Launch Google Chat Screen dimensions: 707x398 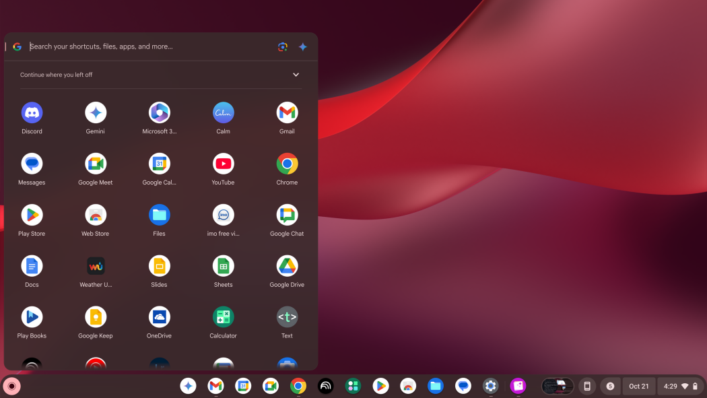point(287,214)
